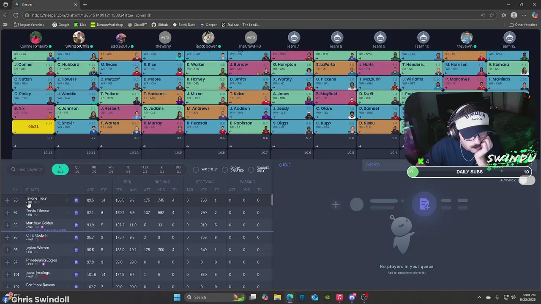Open P. Mahomes' draft card
Image resolution: width=541 pixels, height=304 pixels.
coord(464,82)
